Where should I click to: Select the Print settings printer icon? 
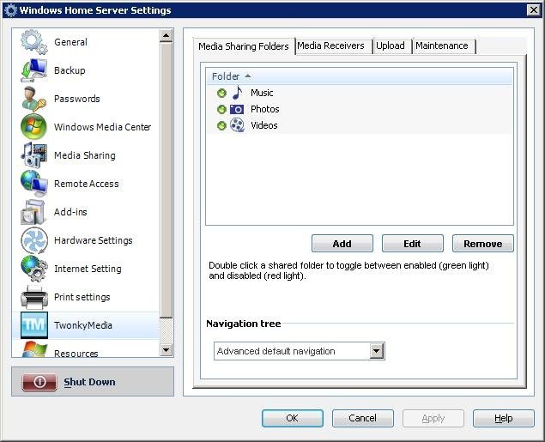tap(33, 297)
